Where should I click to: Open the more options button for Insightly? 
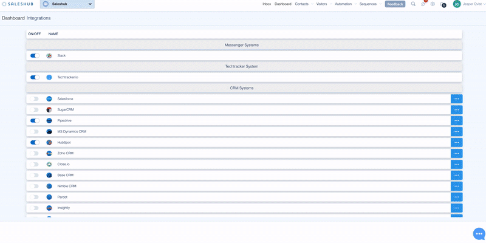[x=457, y=208]
